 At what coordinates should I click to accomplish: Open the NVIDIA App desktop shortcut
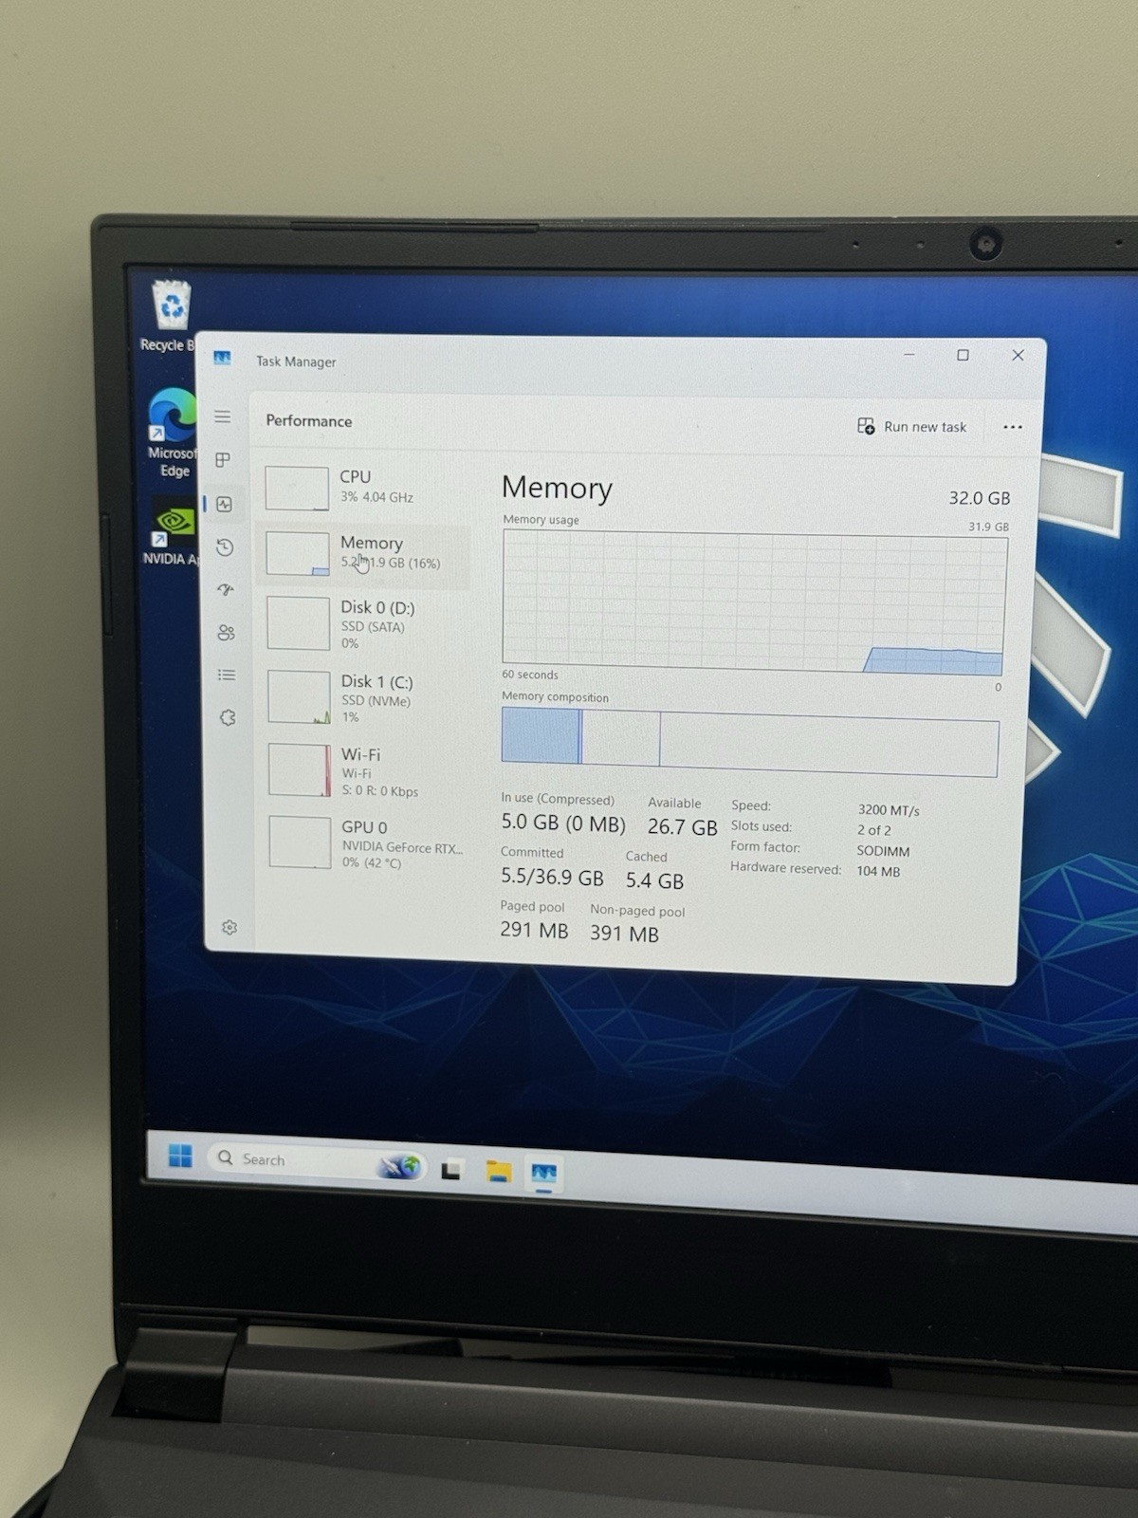(174, 533)
